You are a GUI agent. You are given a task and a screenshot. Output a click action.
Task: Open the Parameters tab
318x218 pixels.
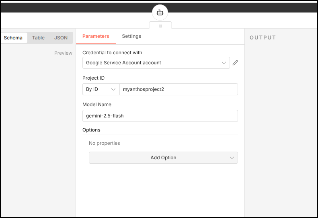pos(96,36)
